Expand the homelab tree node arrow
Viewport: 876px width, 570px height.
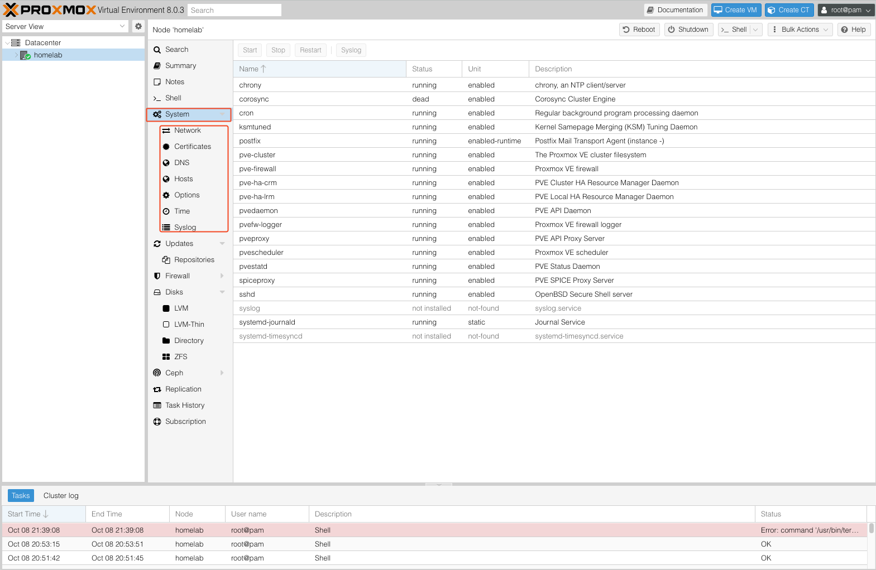[x=16, y=55]
